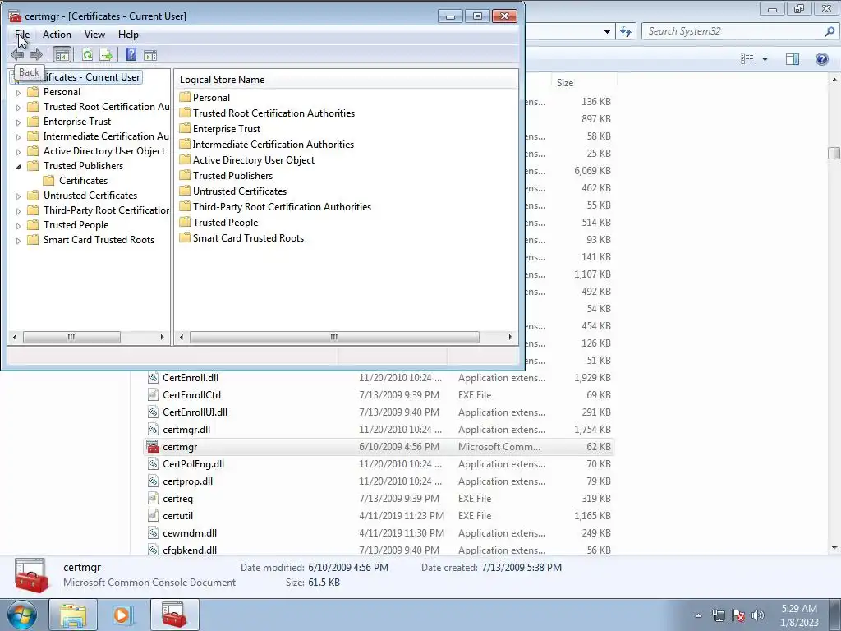Expand the Personal tree node
Viewport: 841px width, 631px height.
pos(18,92)
